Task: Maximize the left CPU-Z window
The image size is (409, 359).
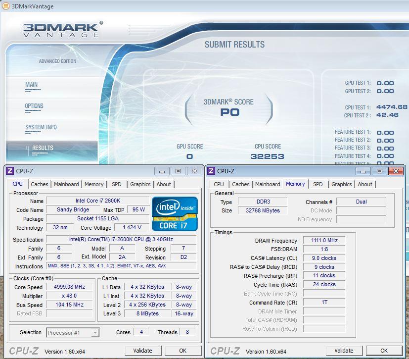Action: click(178, 171)
